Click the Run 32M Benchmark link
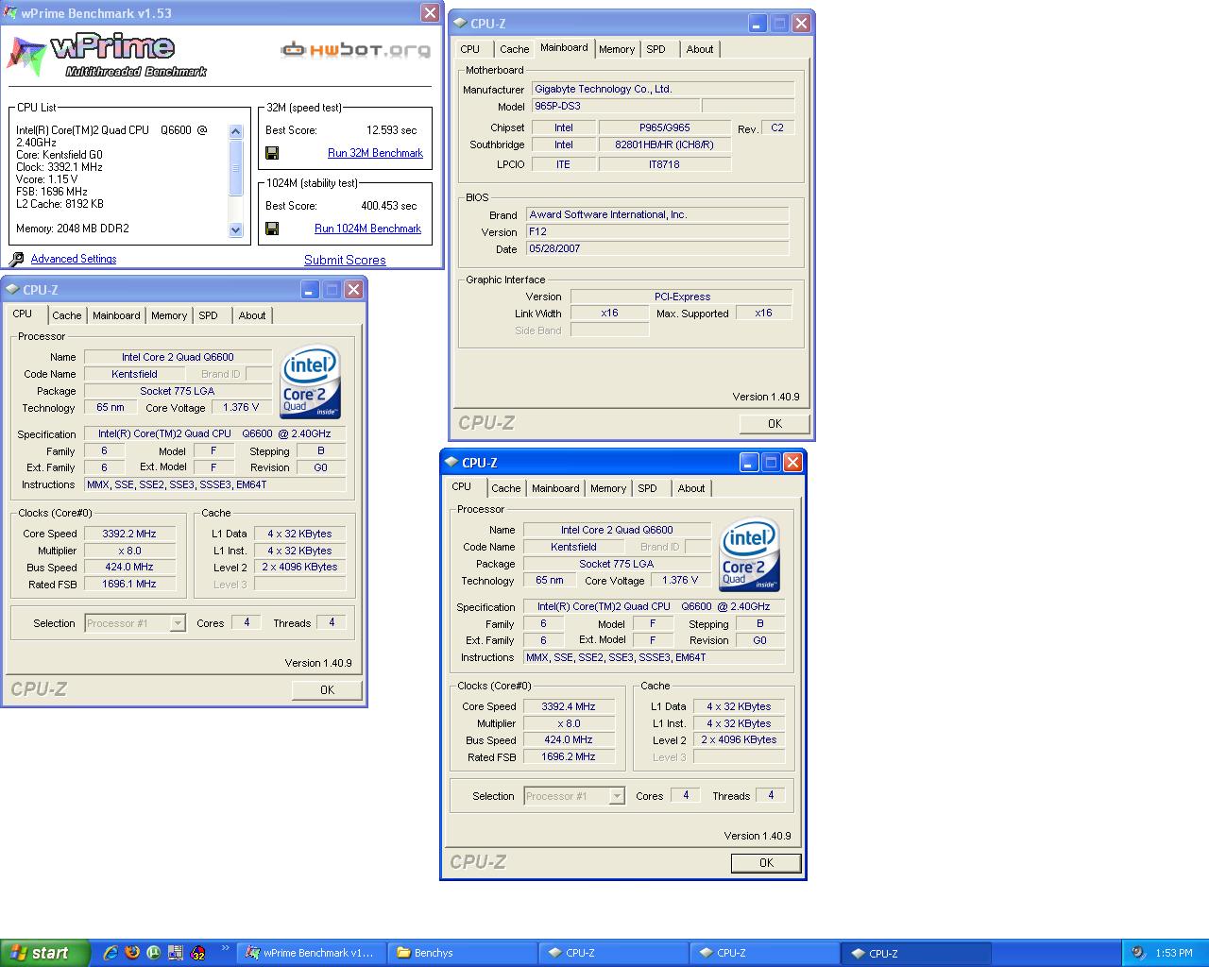The height and width of the screenshot is (967, 1209). pyautogui.click(x=375, y=153)
